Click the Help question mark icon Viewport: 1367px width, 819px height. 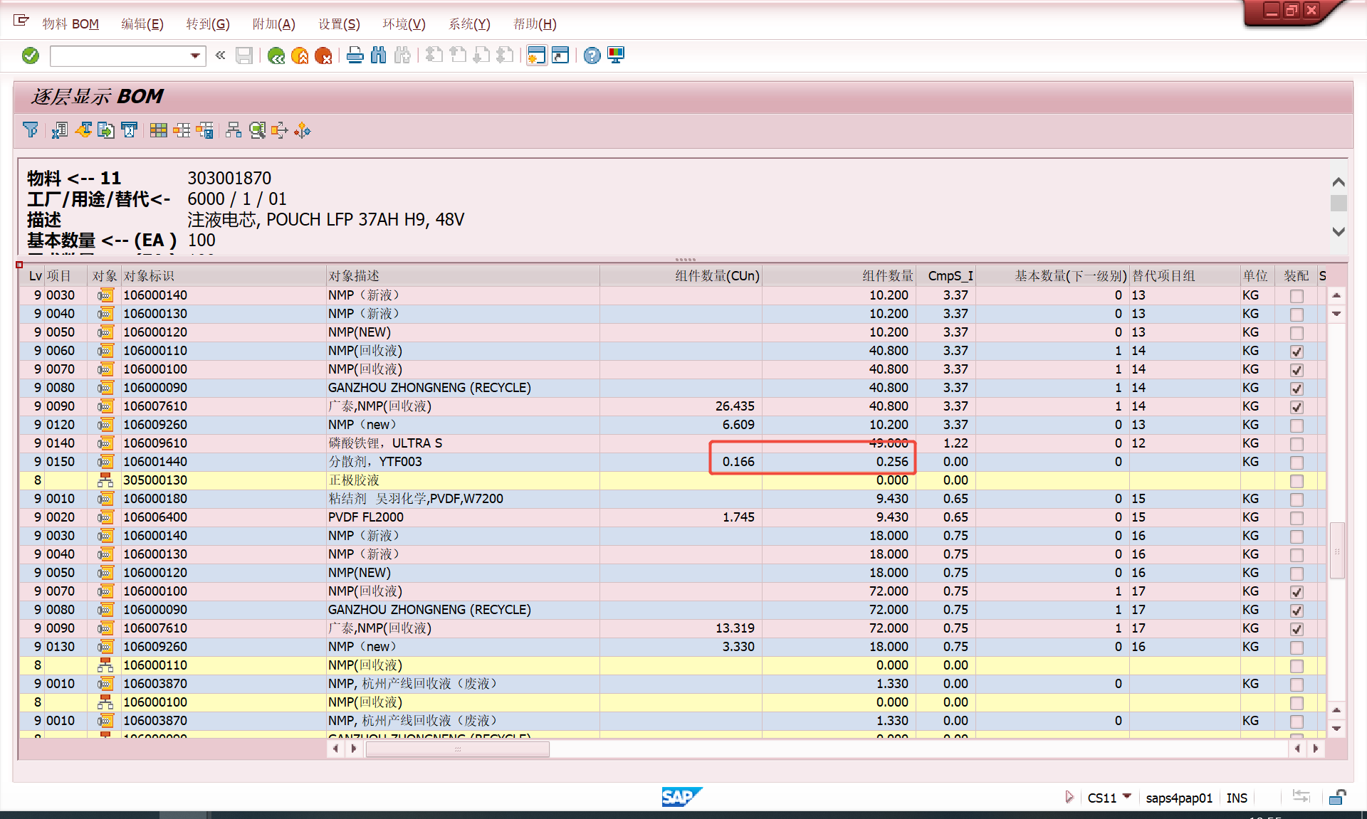click(592, 56)
